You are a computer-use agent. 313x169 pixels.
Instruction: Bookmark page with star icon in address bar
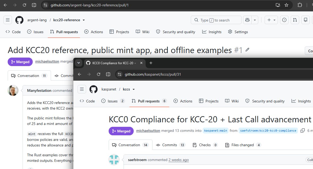(286, 5)
